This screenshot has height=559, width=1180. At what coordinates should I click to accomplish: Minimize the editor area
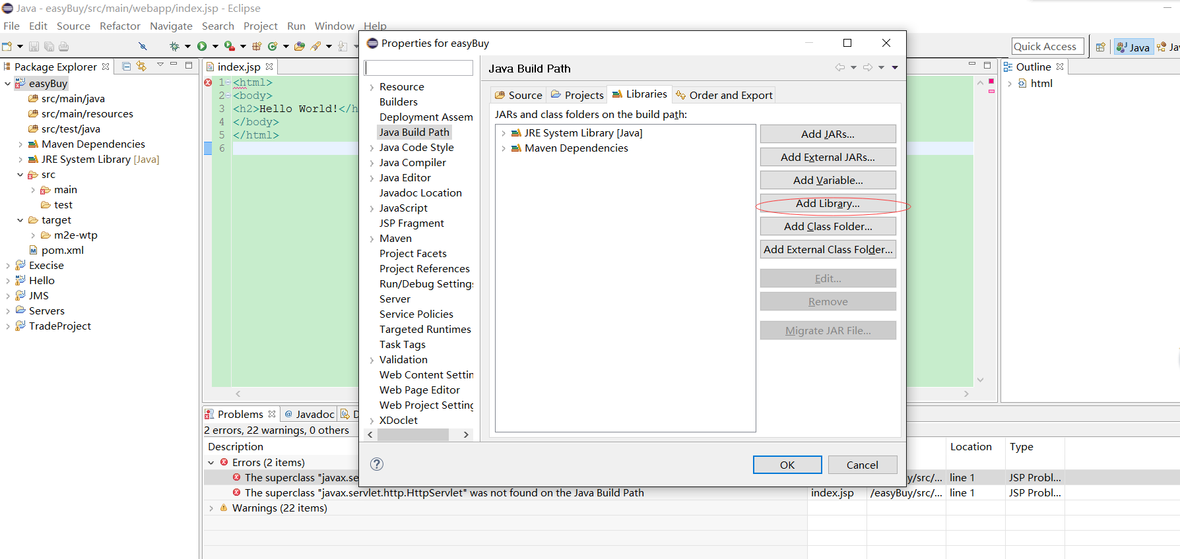[x=972, y=65]
